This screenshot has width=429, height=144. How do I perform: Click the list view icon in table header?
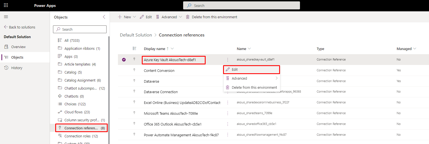(x=135, y=49)
